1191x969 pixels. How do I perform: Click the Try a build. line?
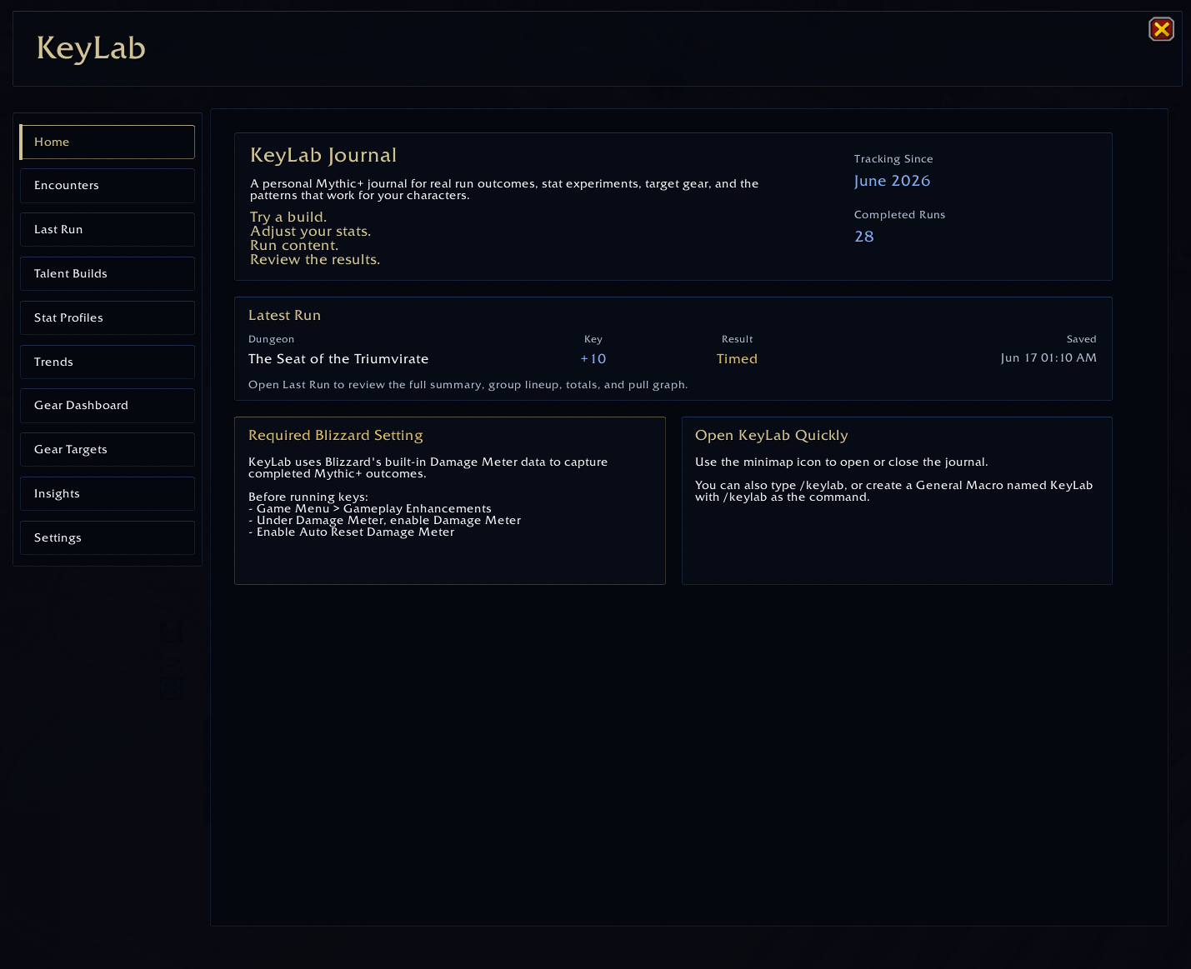coord(288,217)
